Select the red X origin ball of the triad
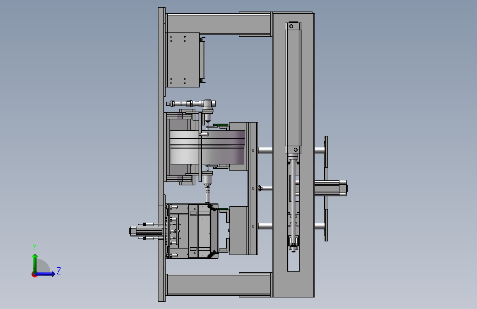 (34, 275)
